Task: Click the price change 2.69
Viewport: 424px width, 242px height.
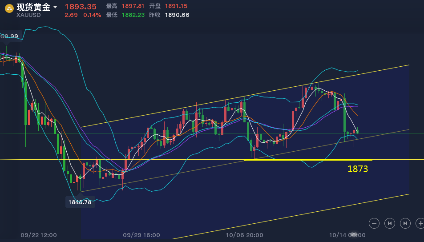Action: pyautogui.click(x=71, y=15)
